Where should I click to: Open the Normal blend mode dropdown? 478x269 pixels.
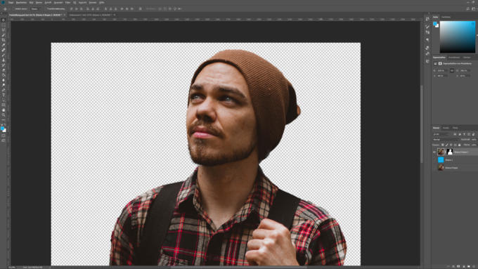446,140
